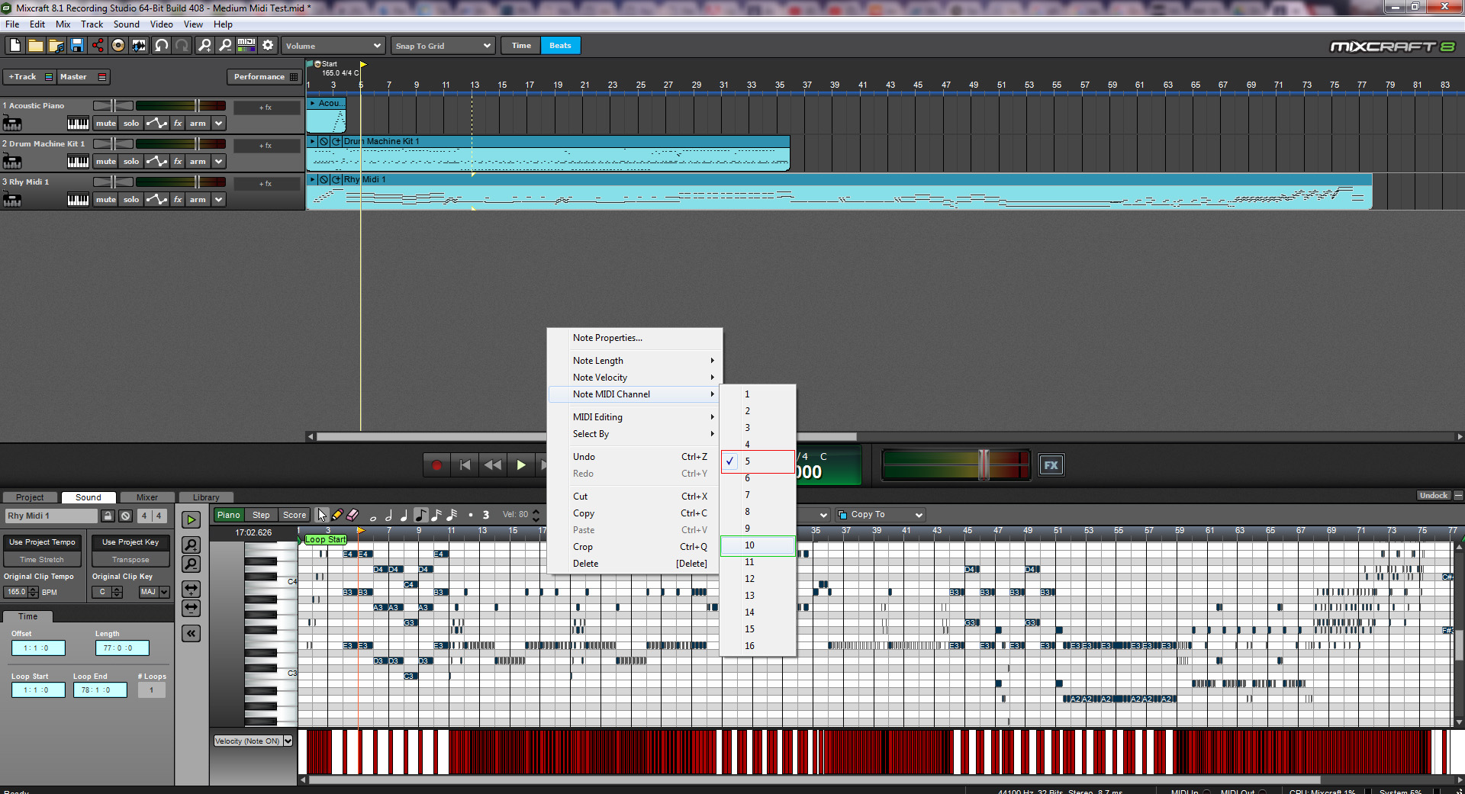
Task: Select the Eraser tool in the piano roll
Action: click(353, 515)
